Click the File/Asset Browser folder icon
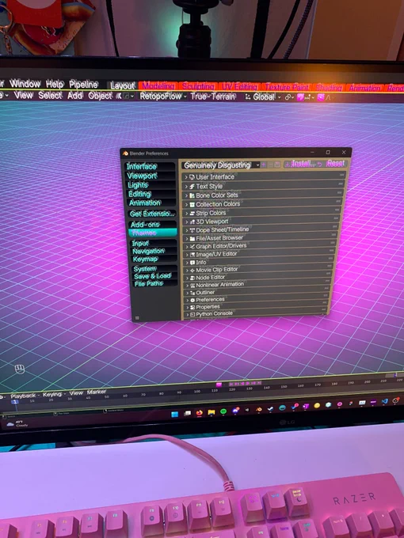The width and height of the screenshot is (404, 538). tap(192, 238)
